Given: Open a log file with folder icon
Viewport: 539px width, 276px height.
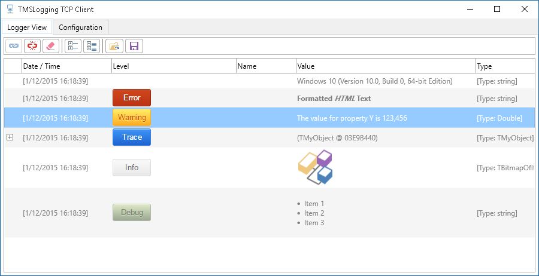Looking at the screenshot, I should click(115, 46).
